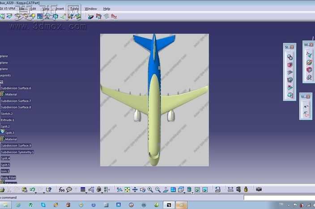The image size is (315, 209).
Task: Click the blue grid icon in top toolbar
Action: click(x=40, y=16)
